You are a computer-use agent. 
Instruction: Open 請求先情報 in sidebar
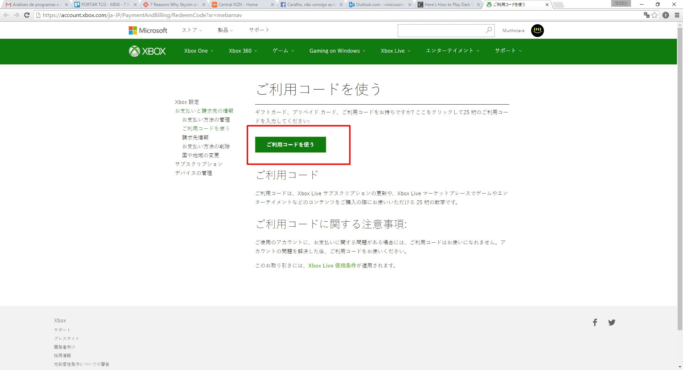click(195, 138)
